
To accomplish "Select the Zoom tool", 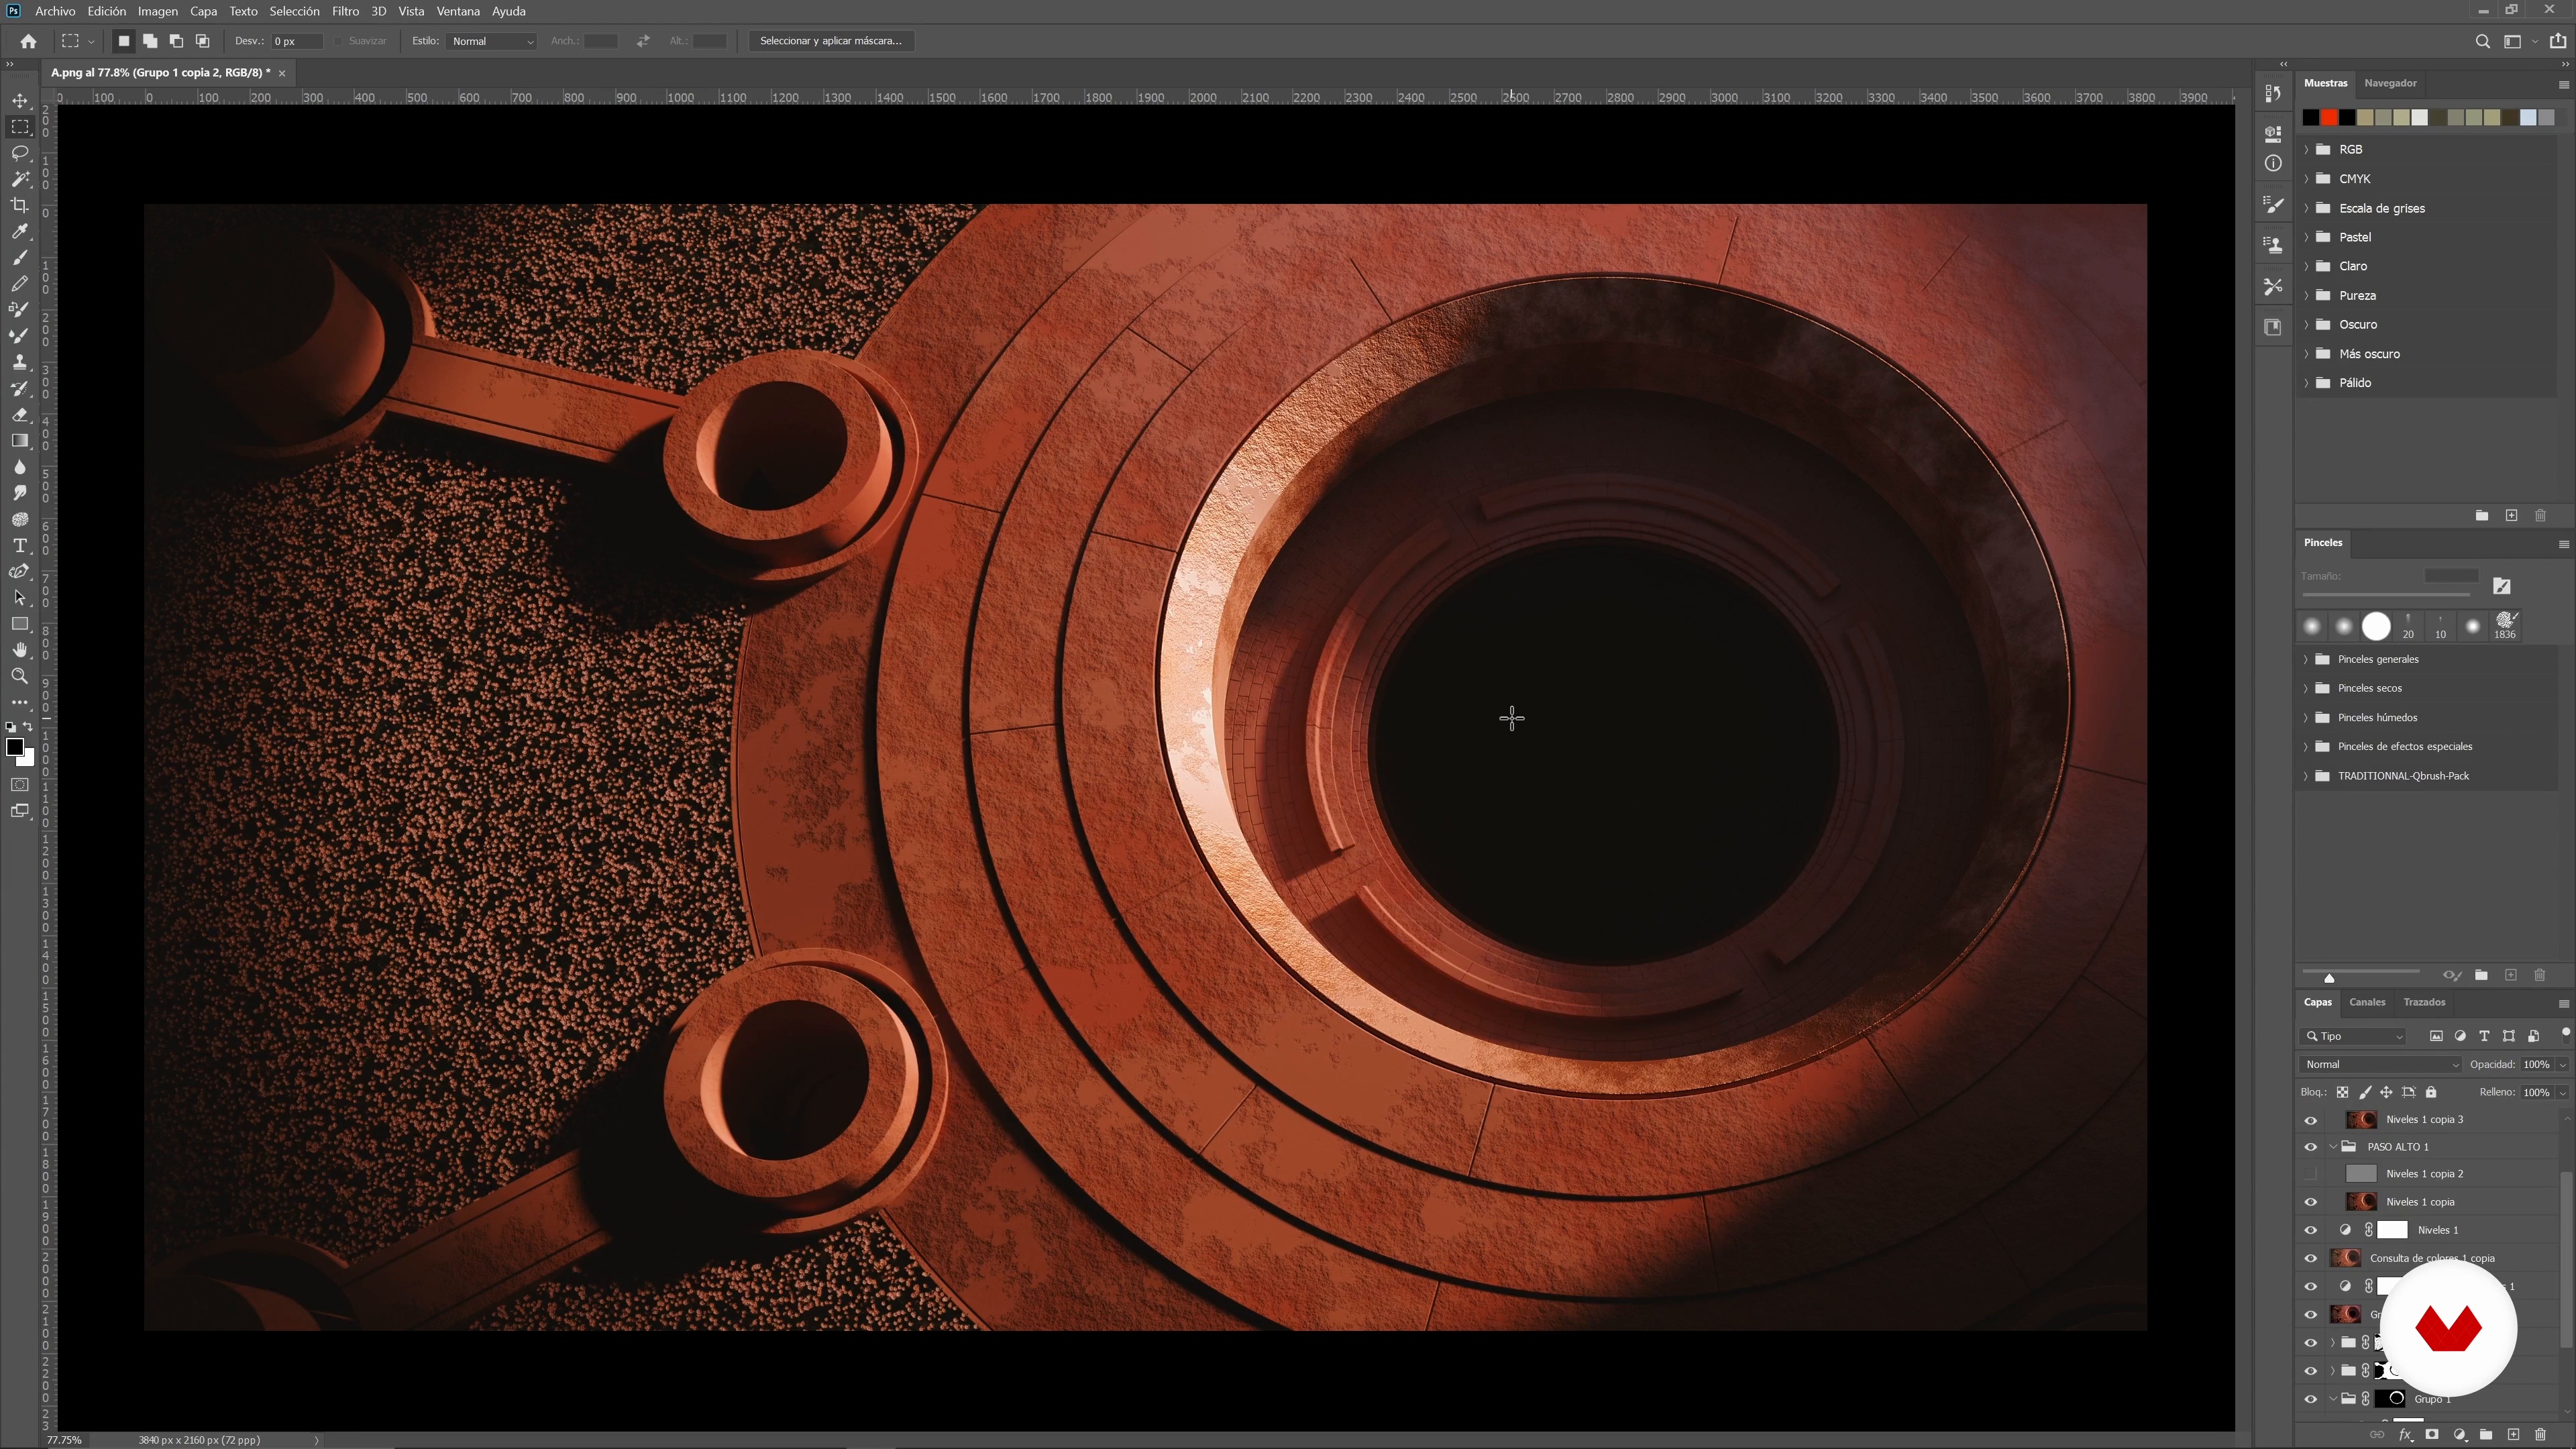I will click(x=20, y=676).
